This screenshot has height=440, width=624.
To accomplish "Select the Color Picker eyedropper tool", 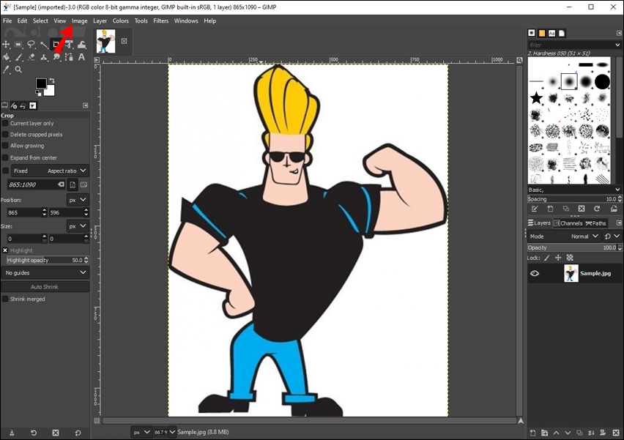I will pos(7,70).
